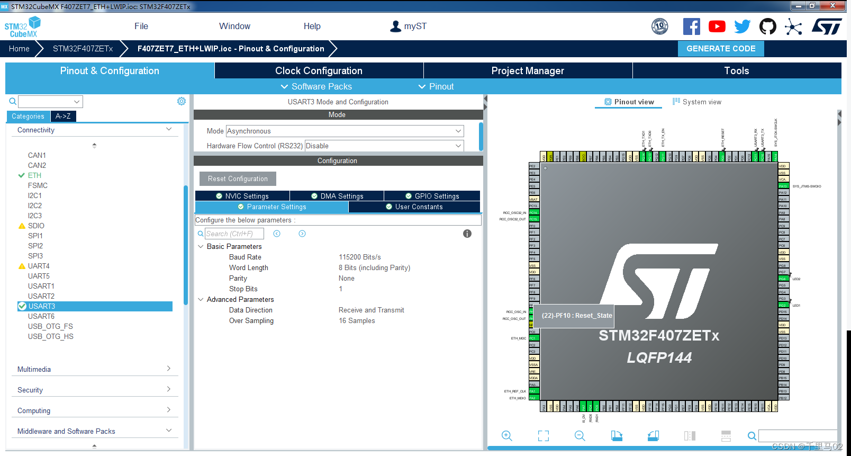Image resolution: width=851 pixels, height=456 pixels.
Task: Open category settings gear icon
Action: pyautogui.click(x=182, y=101)
